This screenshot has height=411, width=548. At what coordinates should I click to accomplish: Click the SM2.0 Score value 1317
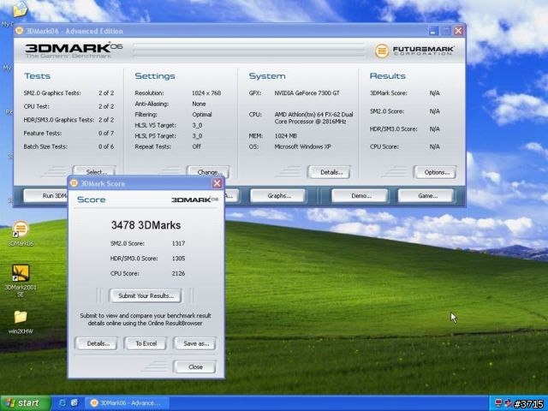(178, 243)
